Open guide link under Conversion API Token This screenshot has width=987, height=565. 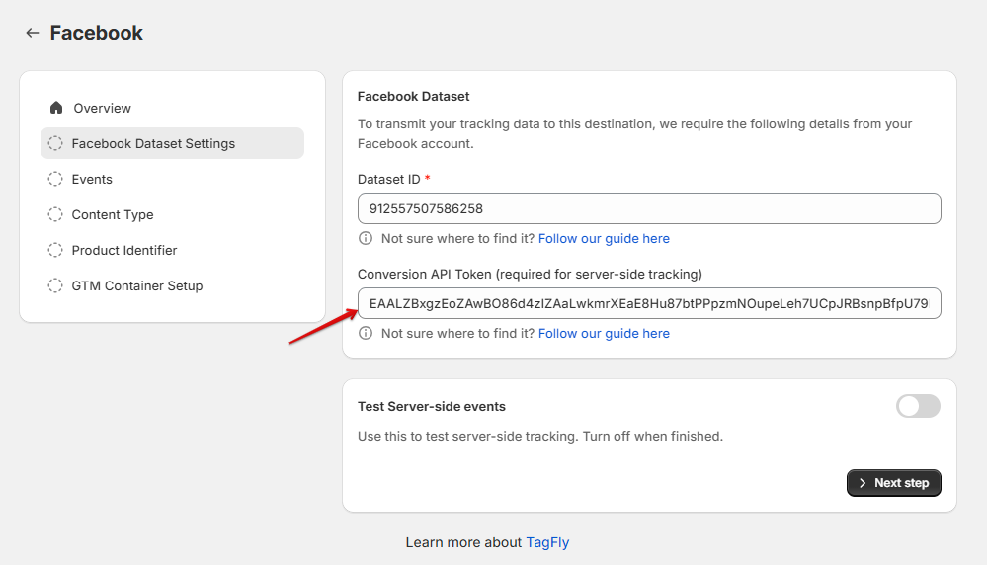coord(604,333)
